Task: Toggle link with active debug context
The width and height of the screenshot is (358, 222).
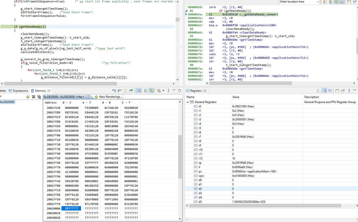Action: click(x=336, y=2)
